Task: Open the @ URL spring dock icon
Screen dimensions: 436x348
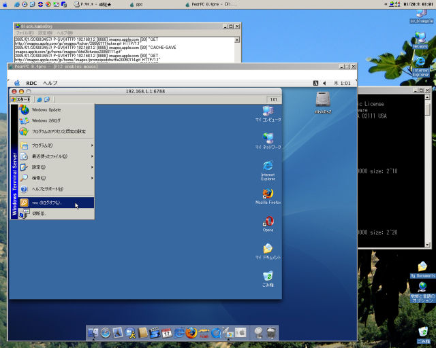Action: 259,333
